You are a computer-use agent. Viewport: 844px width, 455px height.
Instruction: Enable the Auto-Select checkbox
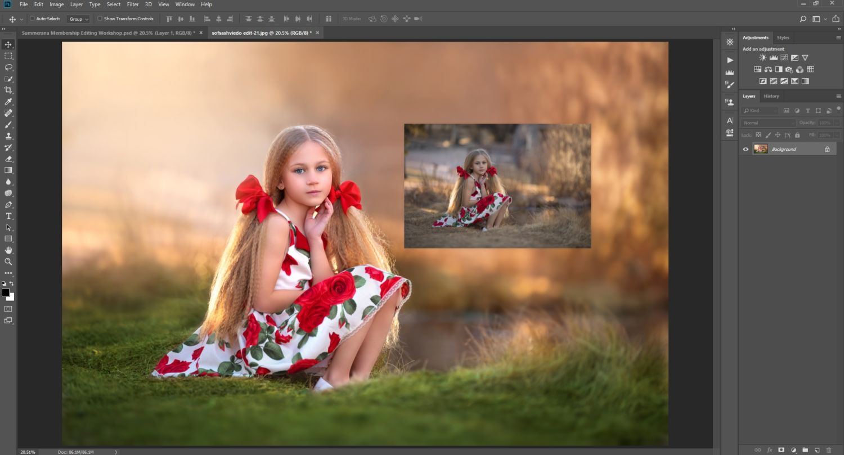[x=32, y=19]
